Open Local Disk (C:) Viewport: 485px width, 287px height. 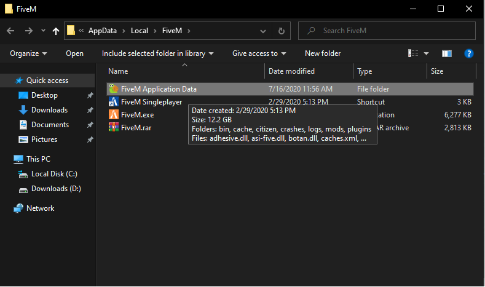pyautogui.click(x=54, y=174)
